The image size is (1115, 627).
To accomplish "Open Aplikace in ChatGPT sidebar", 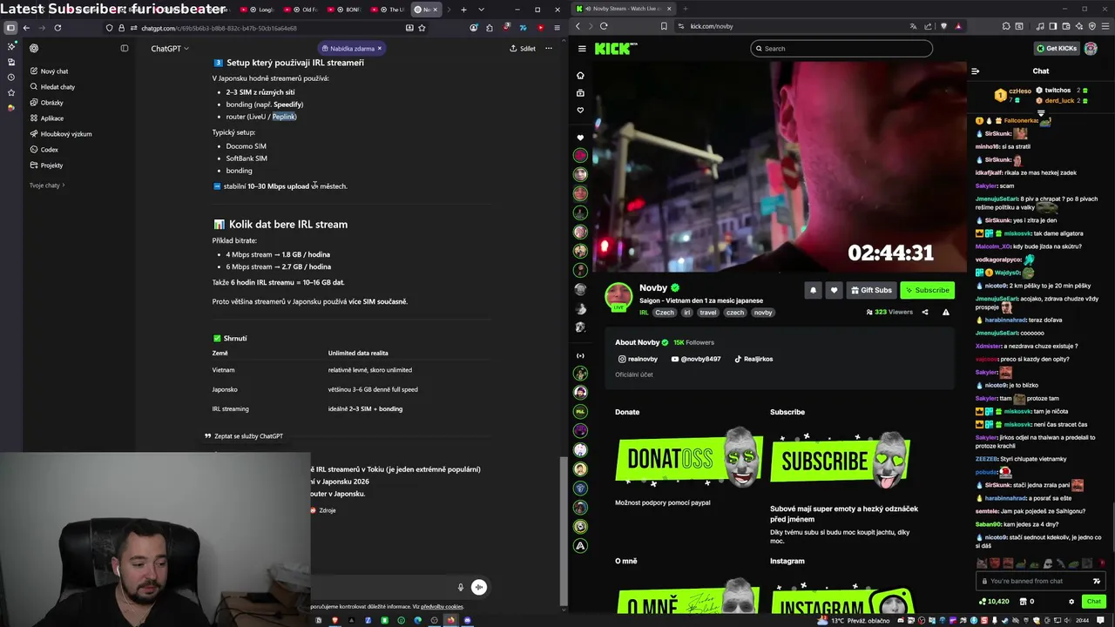I will [x=47, y=118].
